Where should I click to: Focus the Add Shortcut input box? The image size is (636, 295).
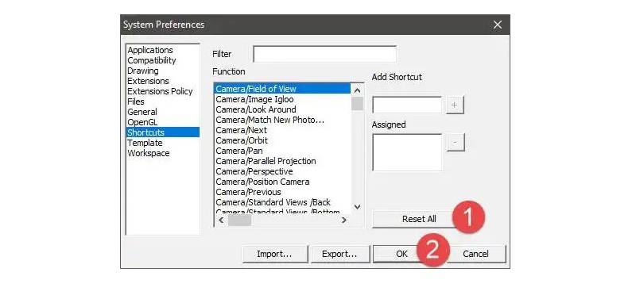pyautogui.click(x=407, y=105)
